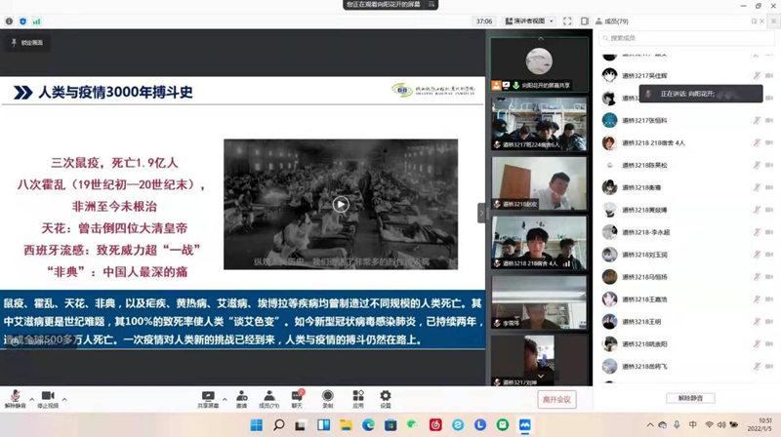This screenshot has width=781, height=437.
Task: Click the 解除静音 button under member list
Action: (x=690, y=398)
